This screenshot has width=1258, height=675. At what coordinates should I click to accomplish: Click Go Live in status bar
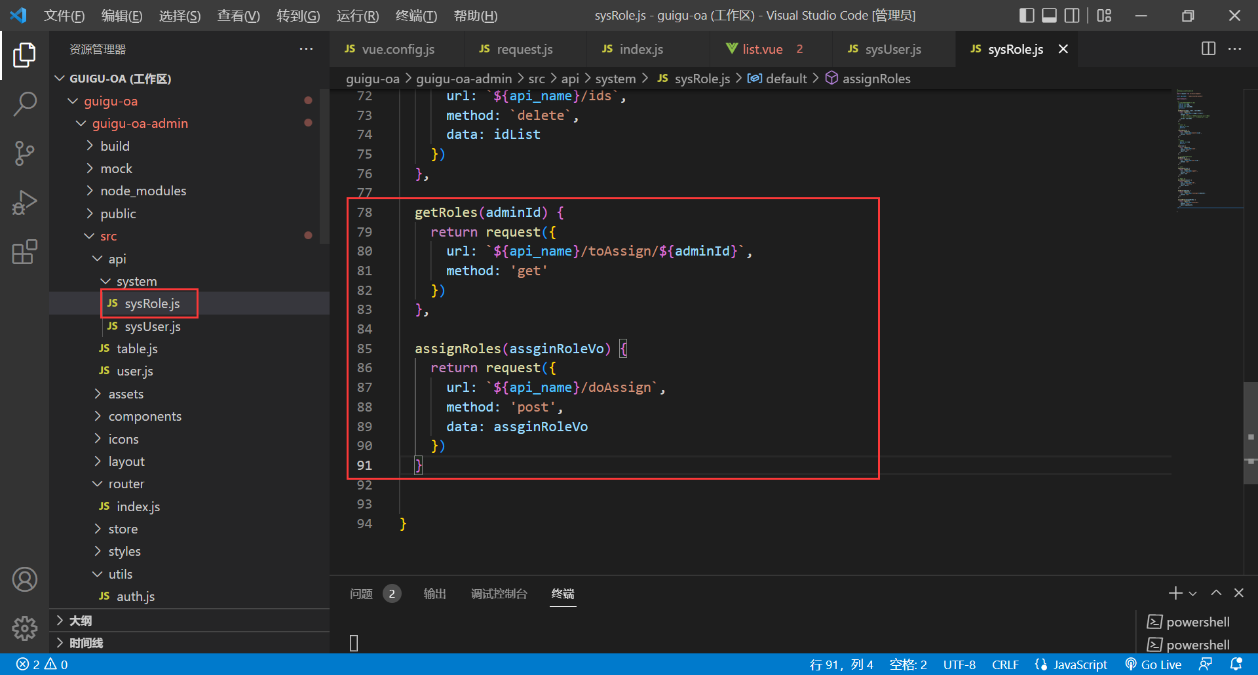(x=1153, y=665)
